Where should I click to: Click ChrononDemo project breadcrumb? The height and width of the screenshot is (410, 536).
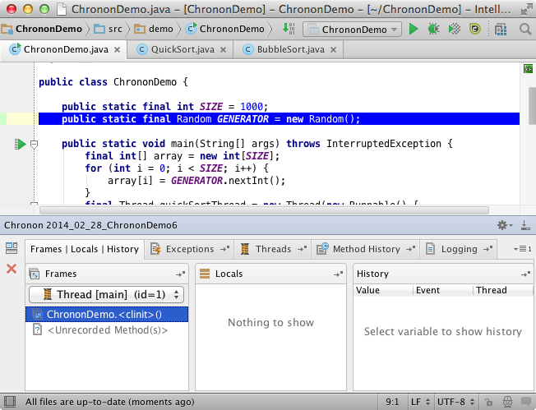(x=42, y=29)
